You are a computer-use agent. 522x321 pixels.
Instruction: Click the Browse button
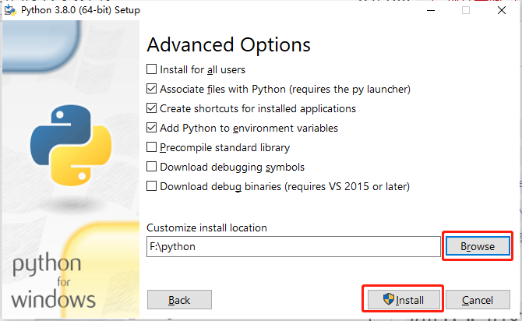point(478,246)
